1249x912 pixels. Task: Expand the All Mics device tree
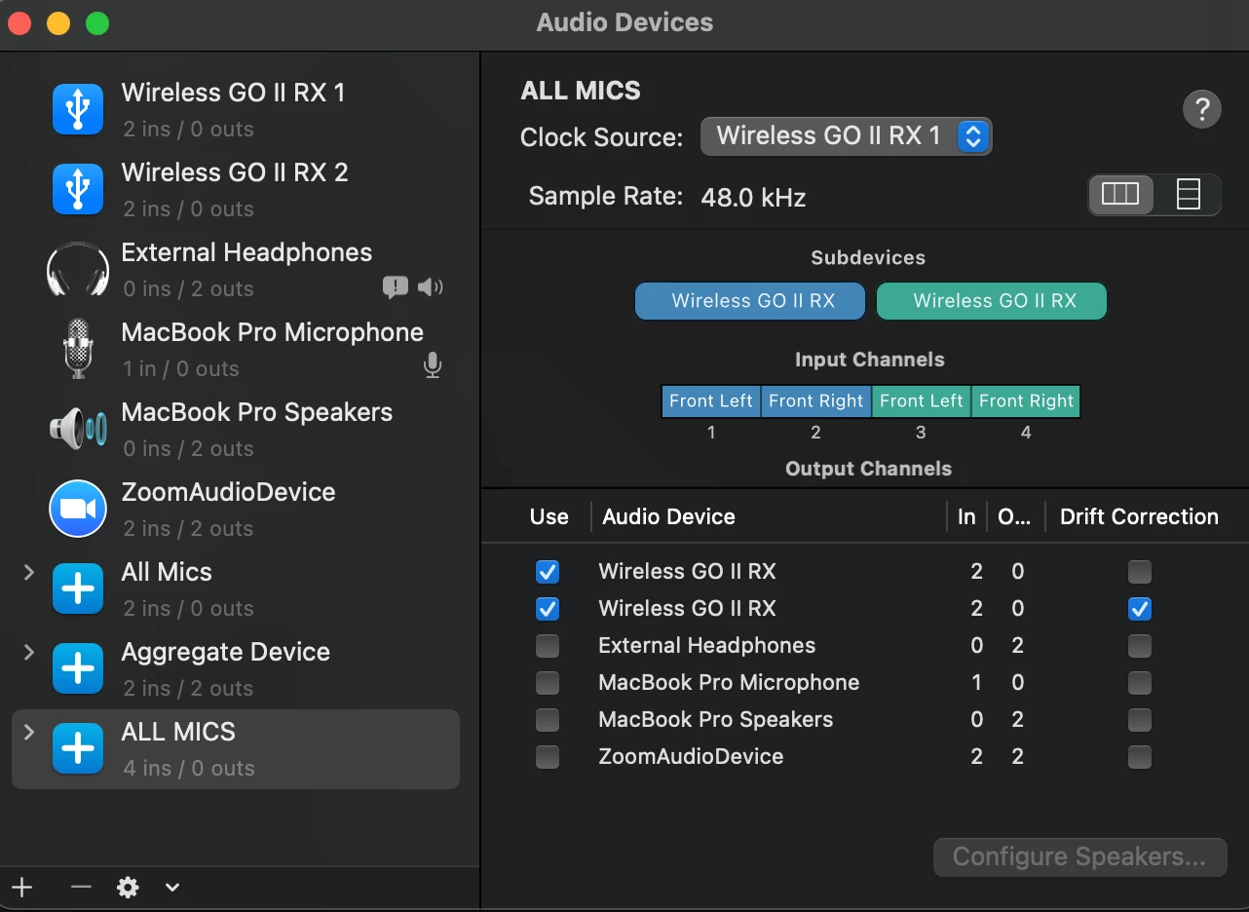pyautogui.click(x=29, y=572)
